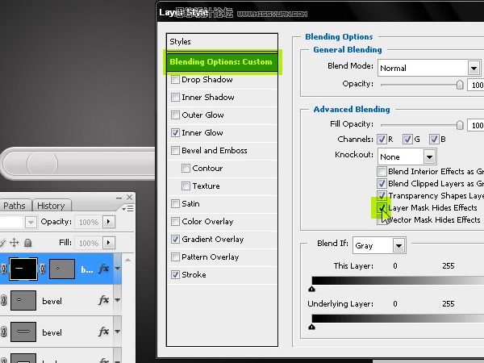The image size is (484, 363).
Task: Click Underlying Layer black point slider handle
Action: pyautogui.click(x=311, y=327)
